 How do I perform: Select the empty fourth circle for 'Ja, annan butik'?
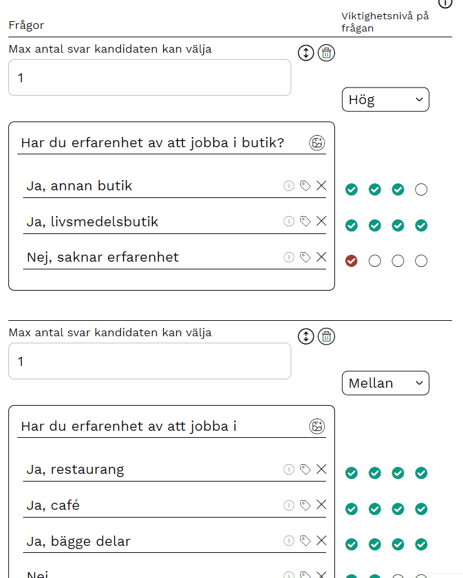click(x=421, y=190)
